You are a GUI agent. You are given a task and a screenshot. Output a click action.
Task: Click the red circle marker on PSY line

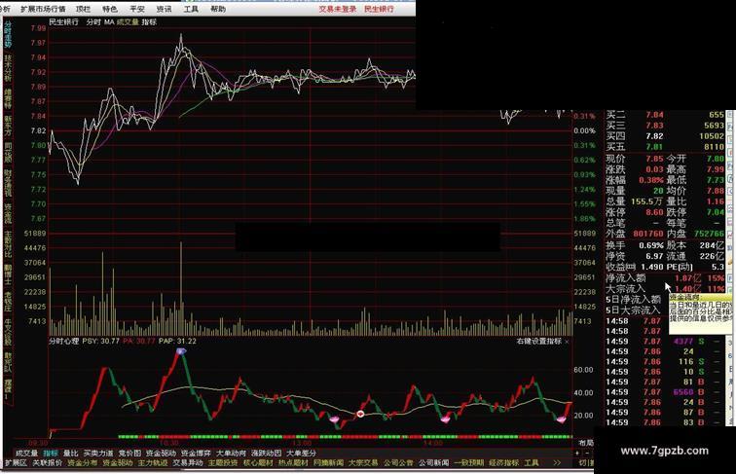(360, 414)
